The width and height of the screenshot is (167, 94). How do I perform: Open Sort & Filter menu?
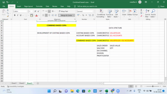(147, 14)
